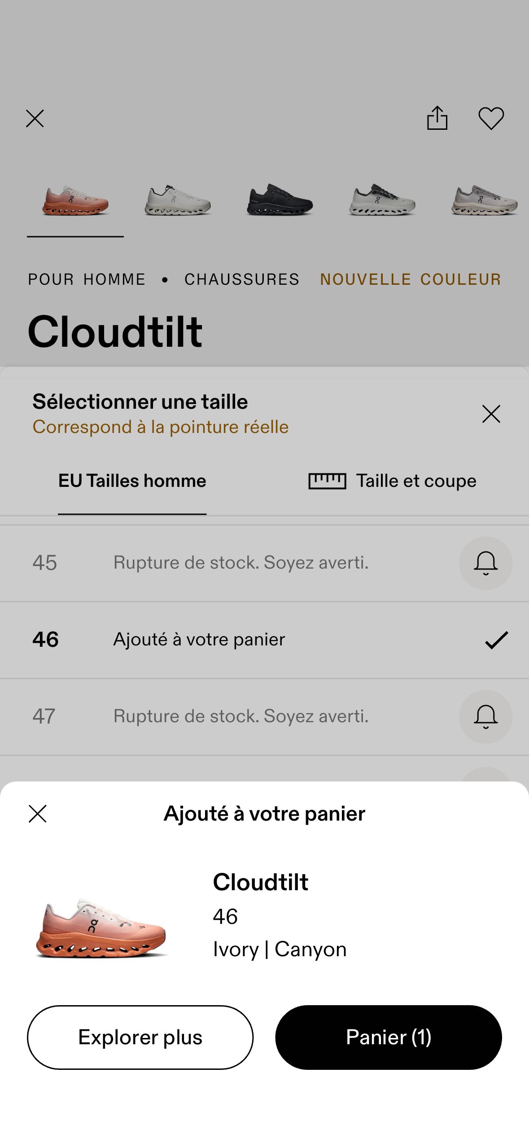This screenshot has height=1148, width=529.
Task: Choose the all-white shoe colorway
Action: click(x=178, y=200)
